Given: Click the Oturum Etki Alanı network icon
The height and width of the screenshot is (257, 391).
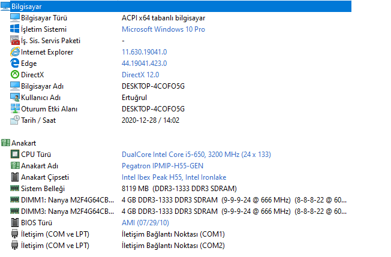Looking at the screenshot, I should 15,109.
